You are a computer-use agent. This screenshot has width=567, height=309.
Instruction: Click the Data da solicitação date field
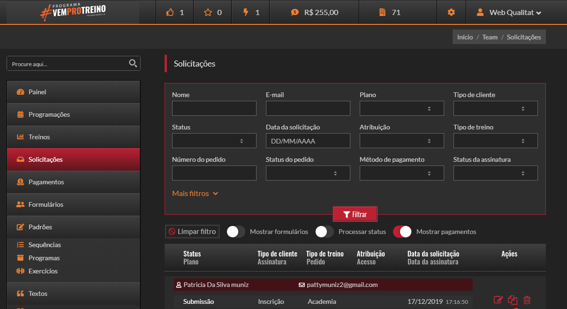[308, 141]
